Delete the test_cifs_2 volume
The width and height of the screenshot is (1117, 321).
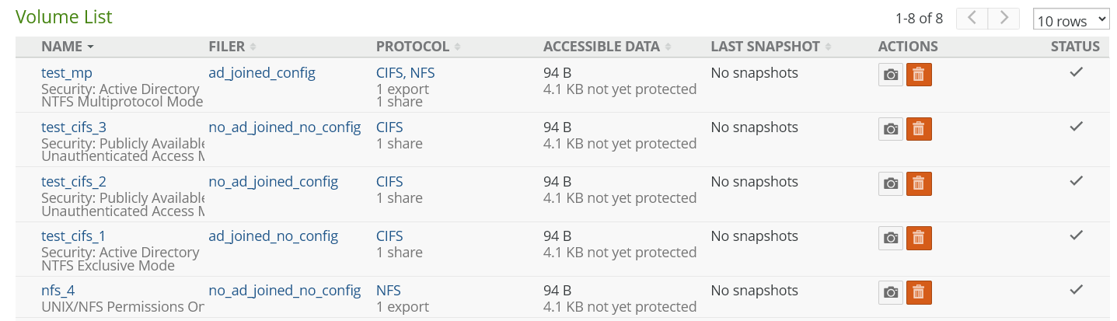click(919, 183)
